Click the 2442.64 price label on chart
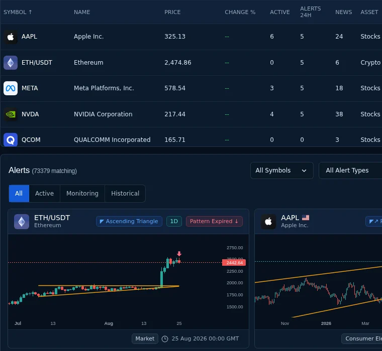This screenshot has height=351, width=382. pos(234,263)
